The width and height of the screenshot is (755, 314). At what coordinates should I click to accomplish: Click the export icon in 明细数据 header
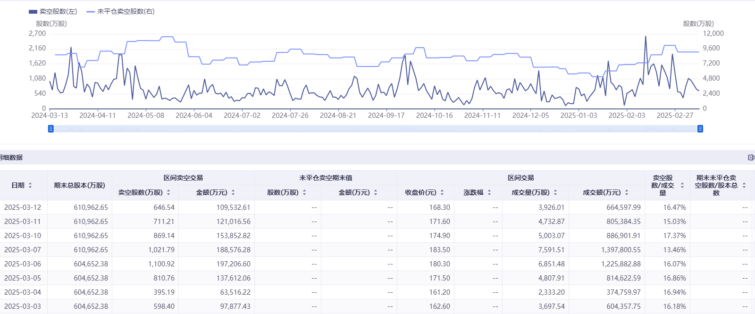point(750,157)
